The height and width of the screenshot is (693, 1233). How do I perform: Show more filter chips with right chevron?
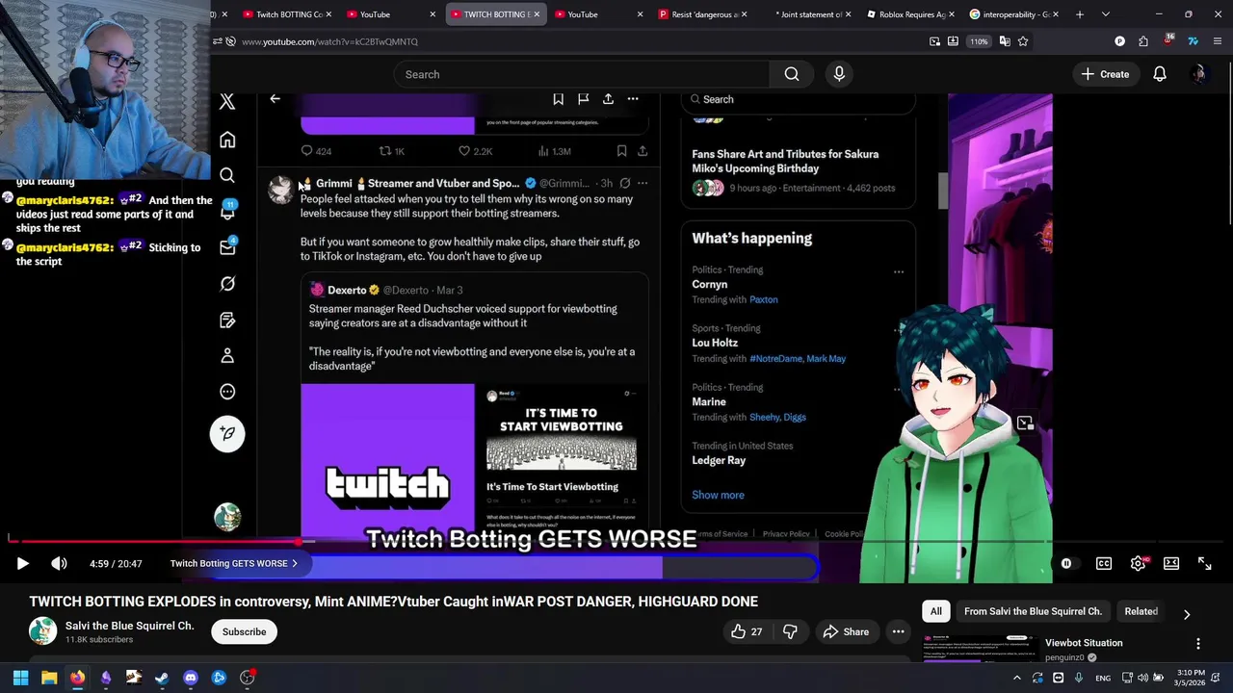click(x=1187, y=614)
